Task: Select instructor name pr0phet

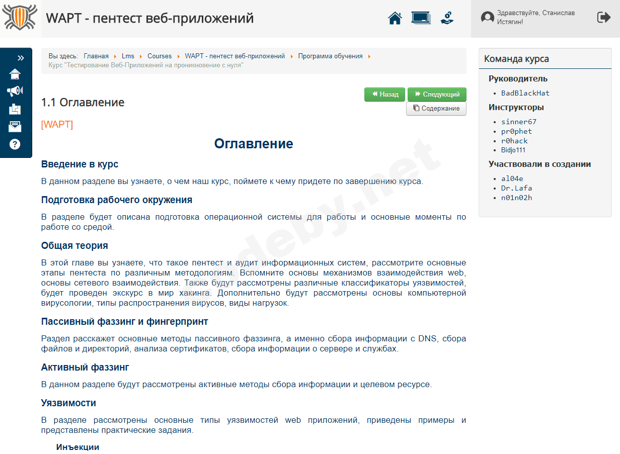Action: point(516,131)
